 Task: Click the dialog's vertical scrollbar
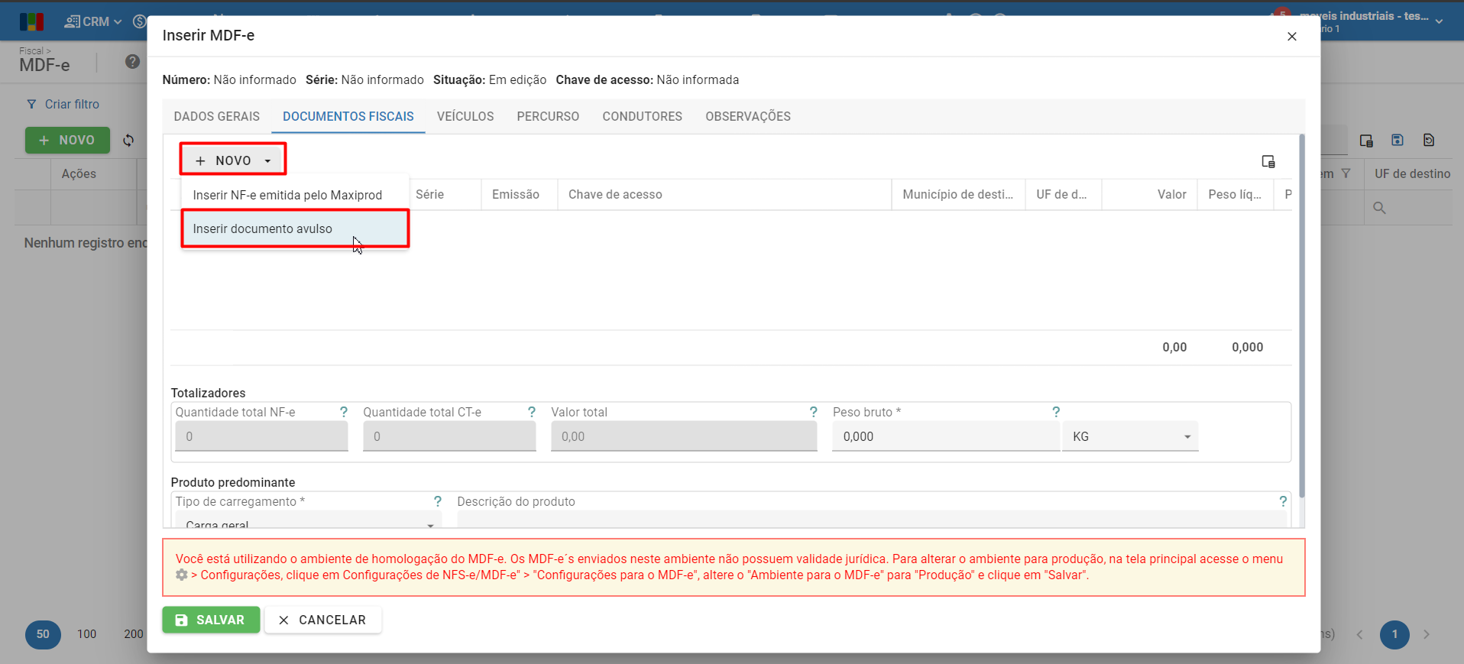1301,316
